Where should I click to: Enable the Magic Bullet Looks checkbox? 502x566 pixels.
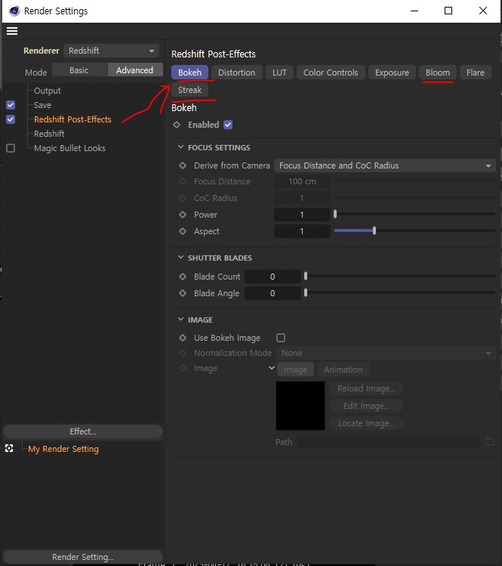[x=11, y=148]
